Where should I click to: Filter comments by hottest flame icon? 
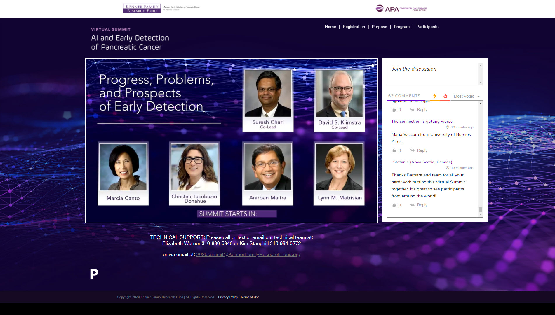pyautogui.click(x=445, y=96)
